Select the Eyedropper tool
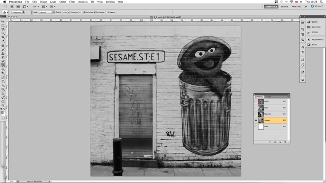326x183 pixels. click(3, 41)
